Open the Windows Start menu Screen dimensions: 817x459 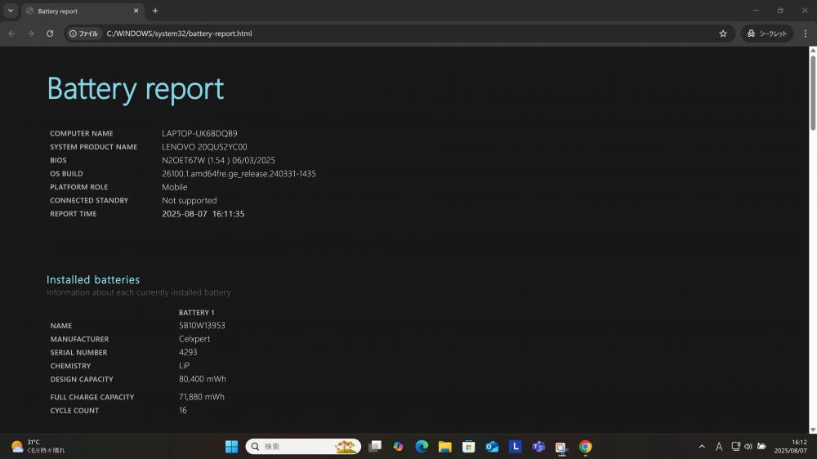[x=231, y=447]
